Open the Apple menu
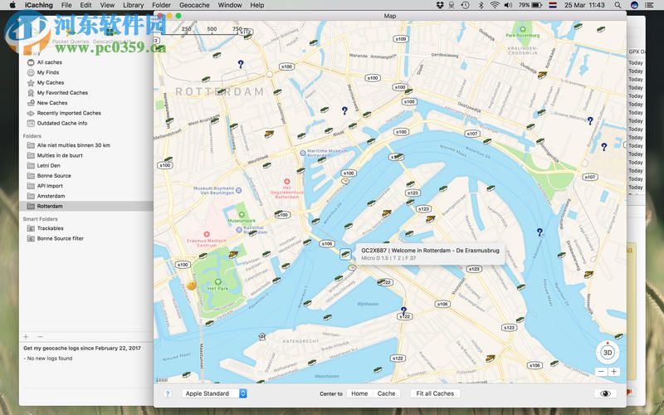The image size is (664, 415). (x=12, y=5)
